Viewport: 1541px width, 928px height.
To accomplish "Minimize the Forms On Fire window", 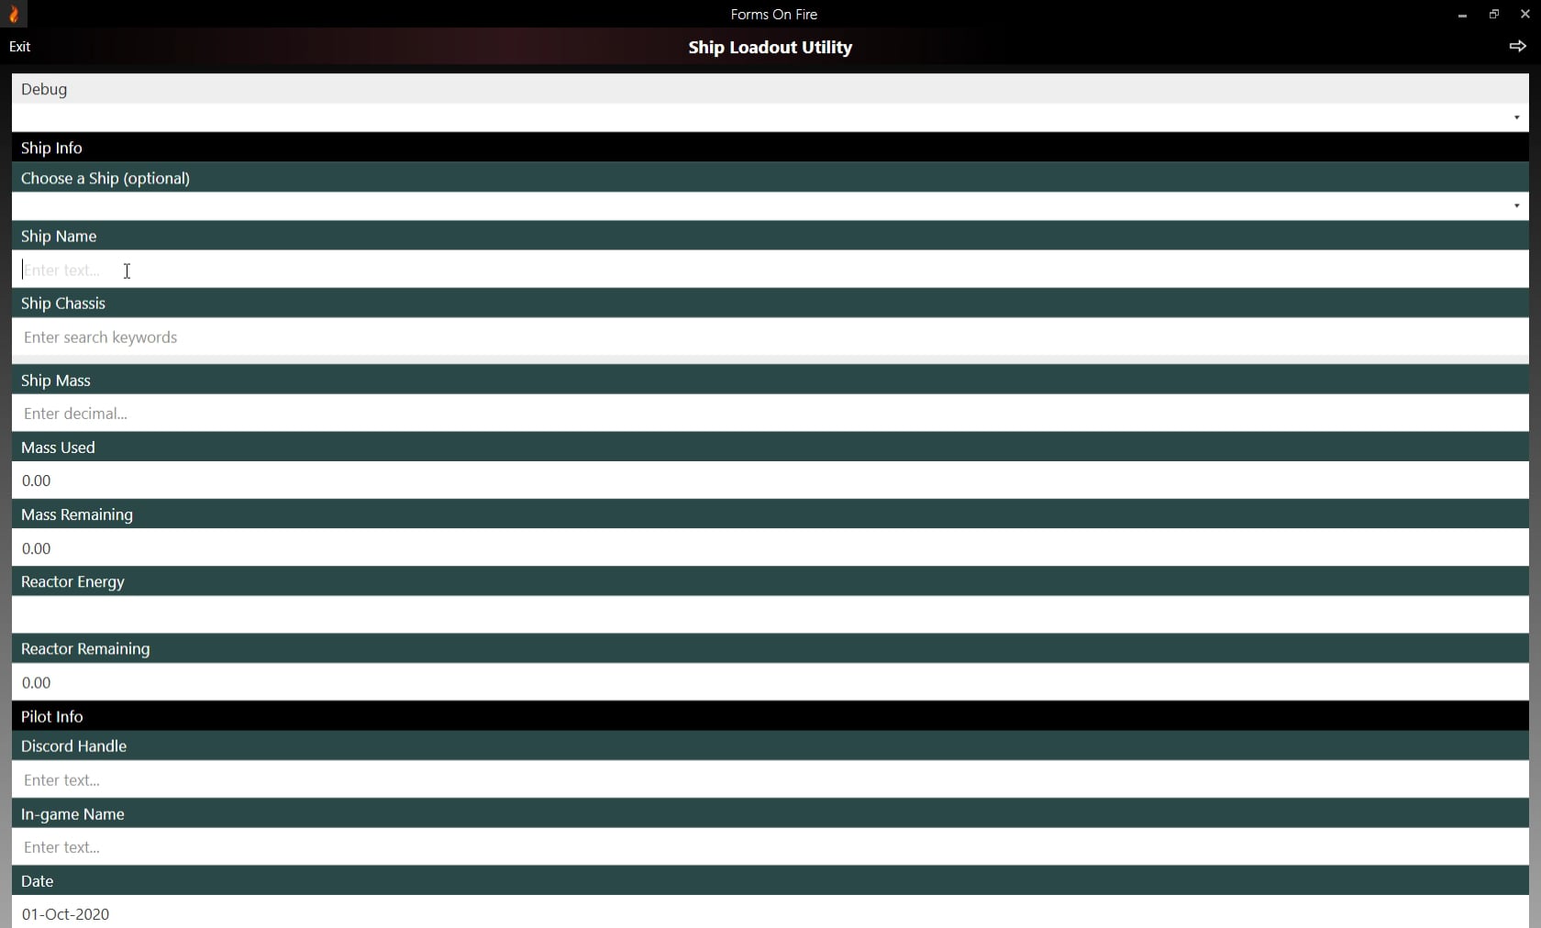I will click(1462, 14).
